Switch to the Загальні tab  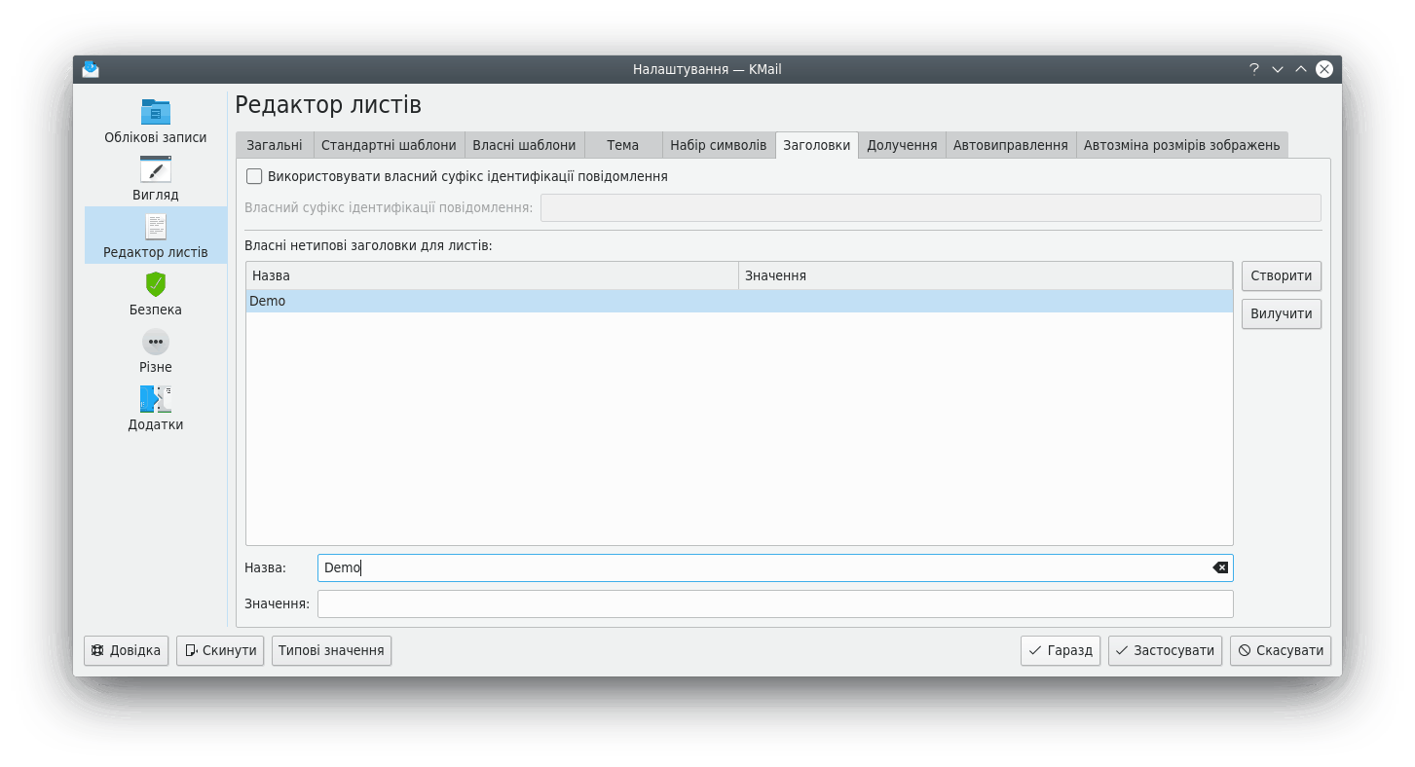pyautogui.click(x=274, y=145)
